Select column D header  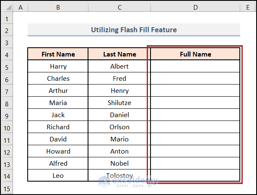point(195,7)
